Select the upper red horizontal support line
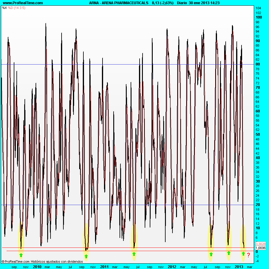 coord(128,247)
